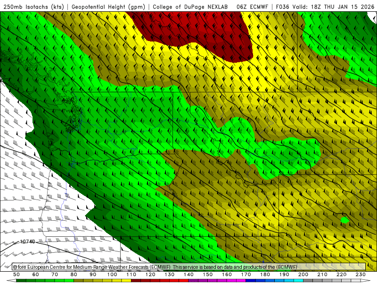377x283 pixels.
Task: Click the '50' value on the color scale
Action: coord(16,275)
